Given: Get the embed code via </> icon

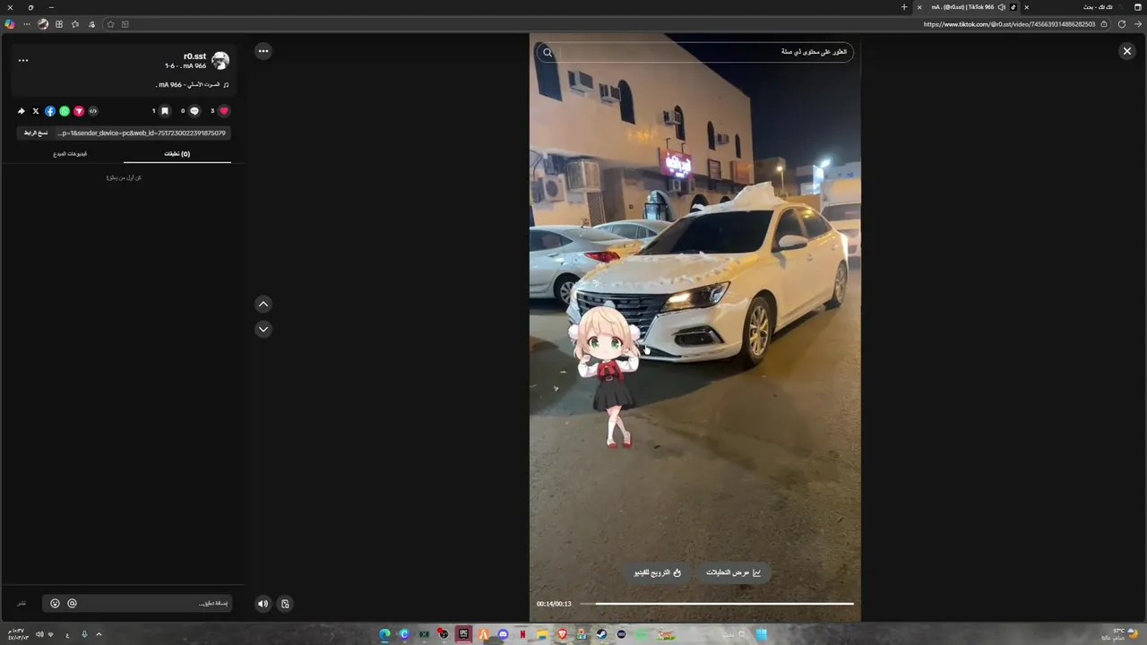Looking at the screenshot, I should [x=93, y=111].
